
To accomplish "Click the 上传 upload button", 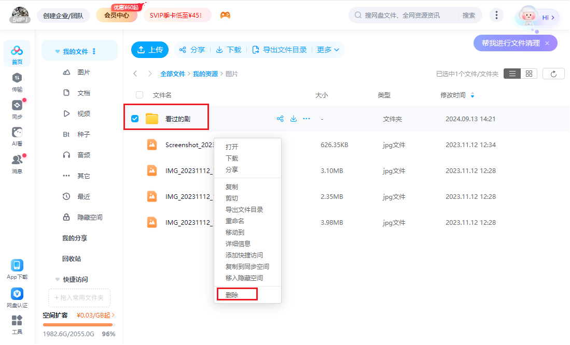I will 150,50.
